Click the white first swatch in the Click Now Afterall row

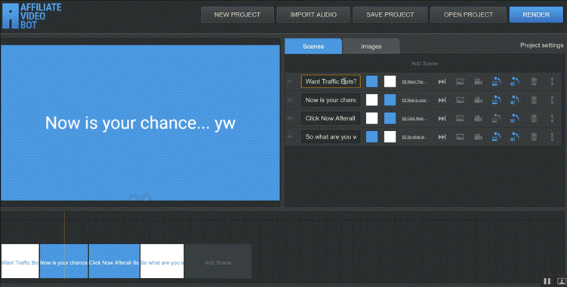pyautogui.click(x=371, y=118)
